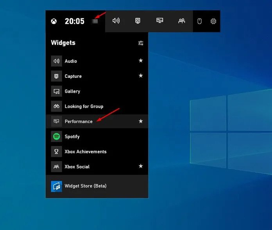The image size is (272, 230).
Task: Click the 20:05 clock display
Action: click(75, 21)
